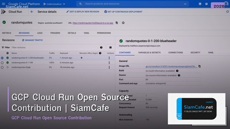Screen dimensions: 230x129
Task: Click the Manage Traffic button
Action: [32, 40]
